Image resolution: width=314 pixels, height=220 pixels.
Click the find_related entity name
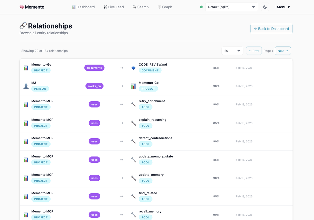tap(148, 193)
